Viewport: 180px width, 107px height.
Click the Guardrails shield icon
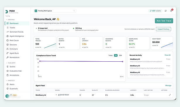tap(8, 89)
